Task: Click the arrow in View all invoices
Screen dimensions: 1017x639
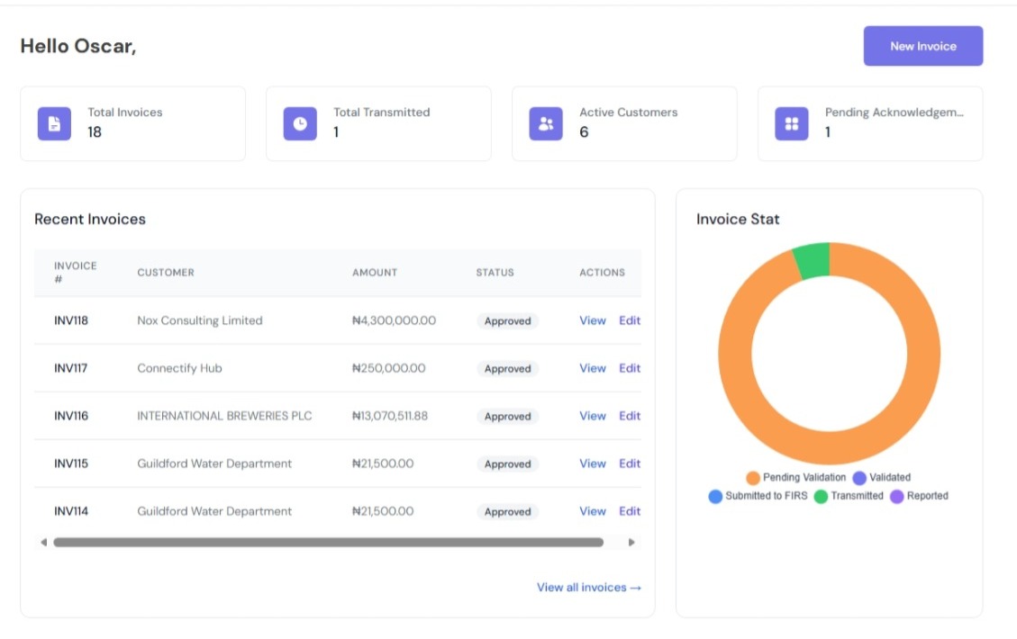Action: point(634,587)
